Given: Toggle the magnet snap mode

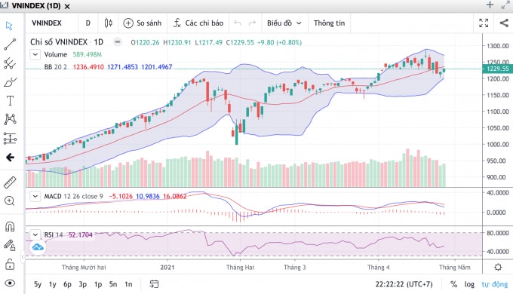Looking at the screenshot, I should click(x=10, y=226).
